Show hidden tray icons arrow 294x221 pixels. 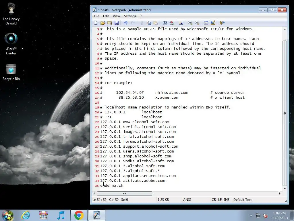tap(251, 216)
